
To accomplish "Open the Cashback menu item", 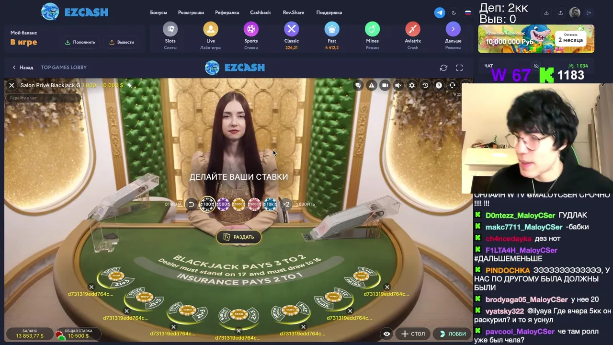I will 261,12.
